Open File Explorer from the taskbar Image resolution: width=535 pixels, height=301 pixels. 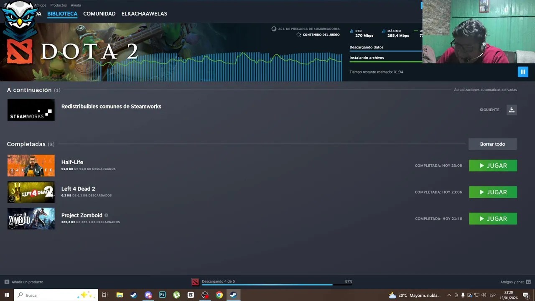[120, 295]
